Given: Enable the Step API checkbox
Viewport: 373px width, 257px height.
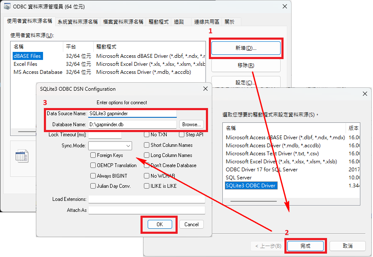Looking at the screenshot, I should coord(181,135).
